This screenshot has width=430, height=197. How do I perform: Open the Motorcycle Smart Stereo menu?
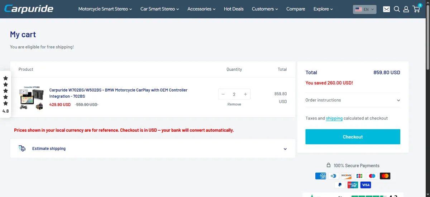coord(105,9)
